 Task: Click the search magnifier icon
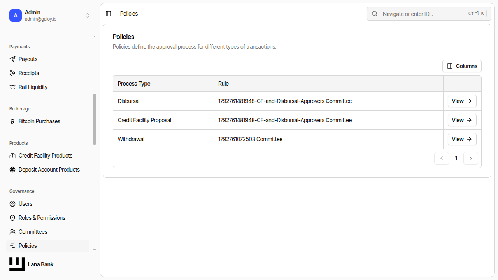tap(375, 14)
